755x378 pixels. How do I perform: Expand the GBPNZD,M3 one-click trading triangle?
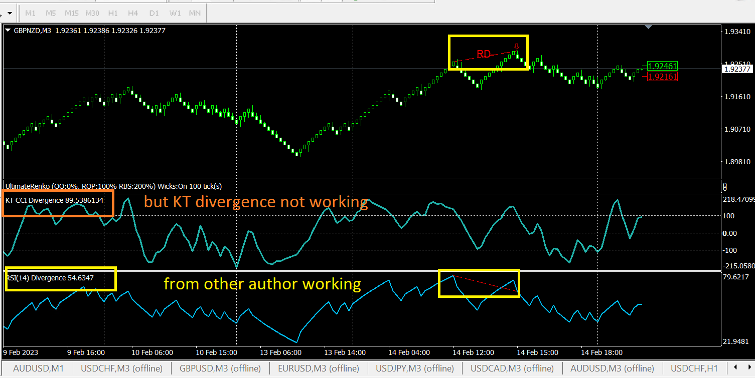click(x=8, y=30)
